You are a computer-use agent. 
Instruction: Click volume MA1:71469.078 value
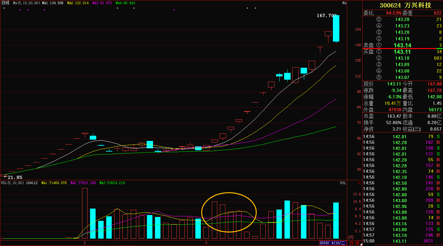click(x=54, y=183)
